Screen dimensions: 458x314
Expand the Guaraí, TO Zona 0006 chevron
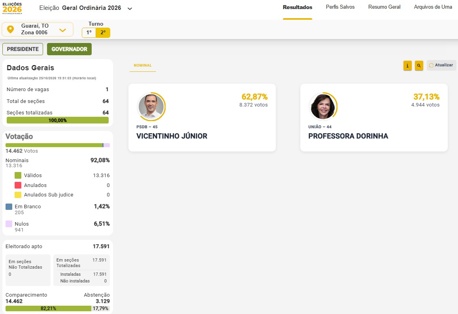(62, 30)
